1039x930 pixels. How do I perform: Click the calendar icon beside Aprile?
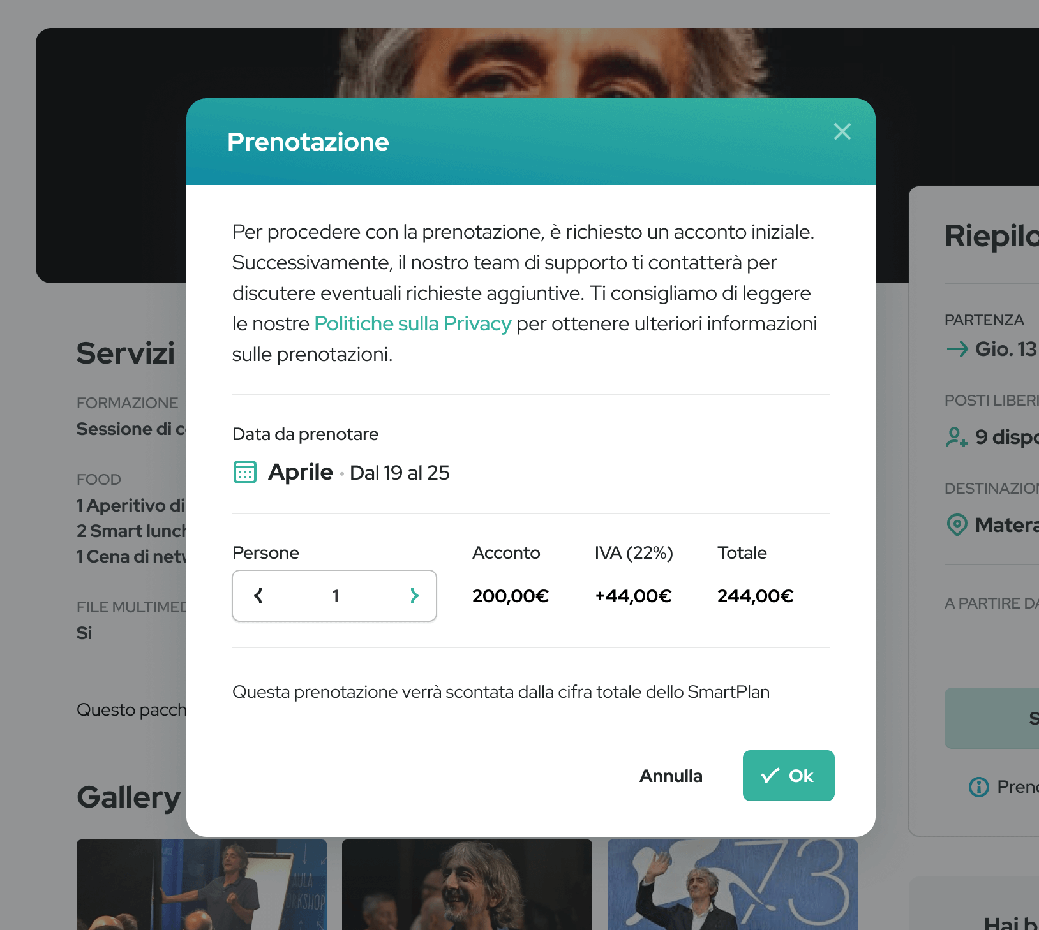click(245, 472)
